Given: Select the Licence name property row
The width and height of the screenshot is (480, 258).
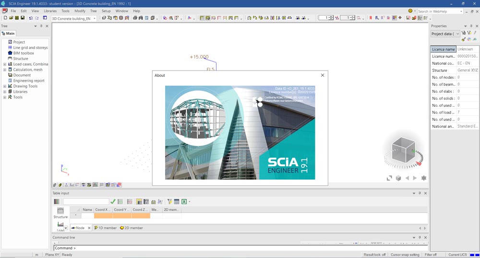Looking at the screenshot, I should tap(455, 49).
